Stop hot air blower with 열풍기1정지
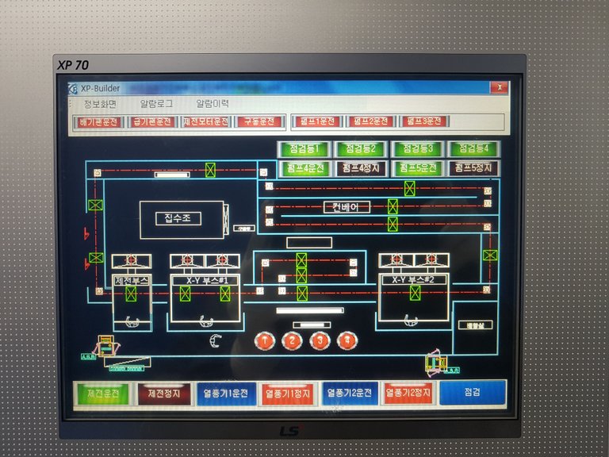Screen dimensions: 609x457 tap(288, 394)
